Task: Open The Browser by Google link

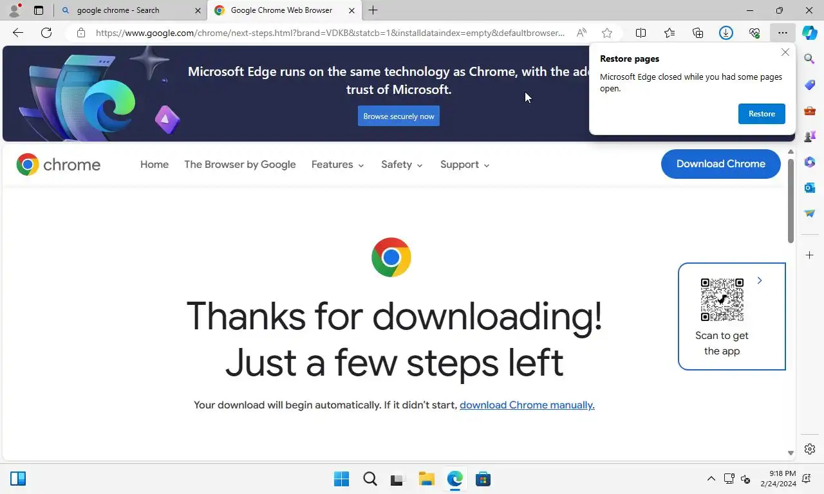Action: (240, 165)
